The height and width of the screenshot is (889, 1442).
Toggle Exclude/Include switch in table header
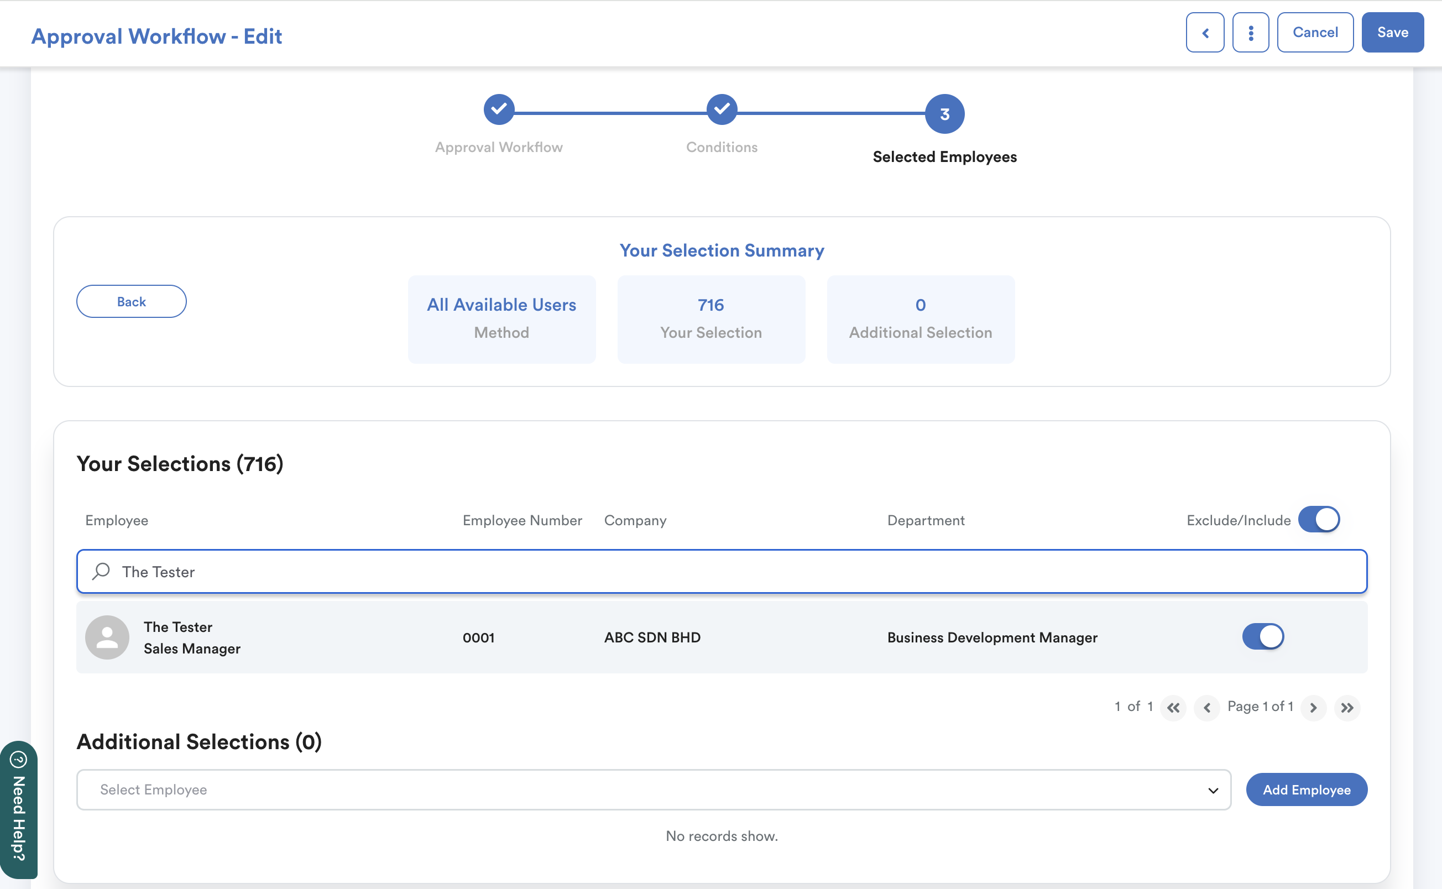(1318, 520)
